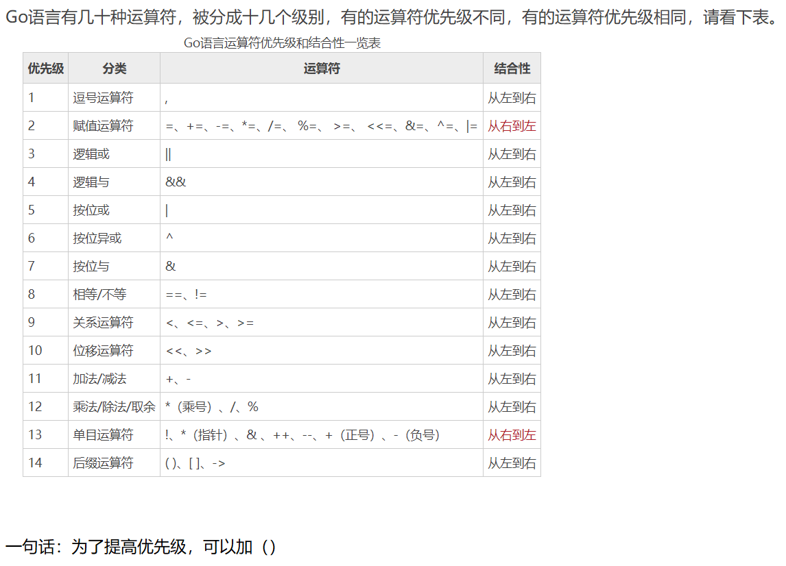Image resolution: width=786 pixels, height=566 pixels.
Task: Select the '加法/减法' cell
Action: coord(115,378)
